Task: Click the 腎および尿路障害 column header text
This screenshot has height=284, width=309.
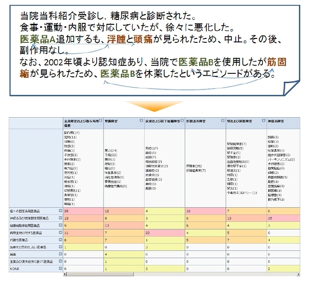Action: pyautogui.click(x=240, y=121)
